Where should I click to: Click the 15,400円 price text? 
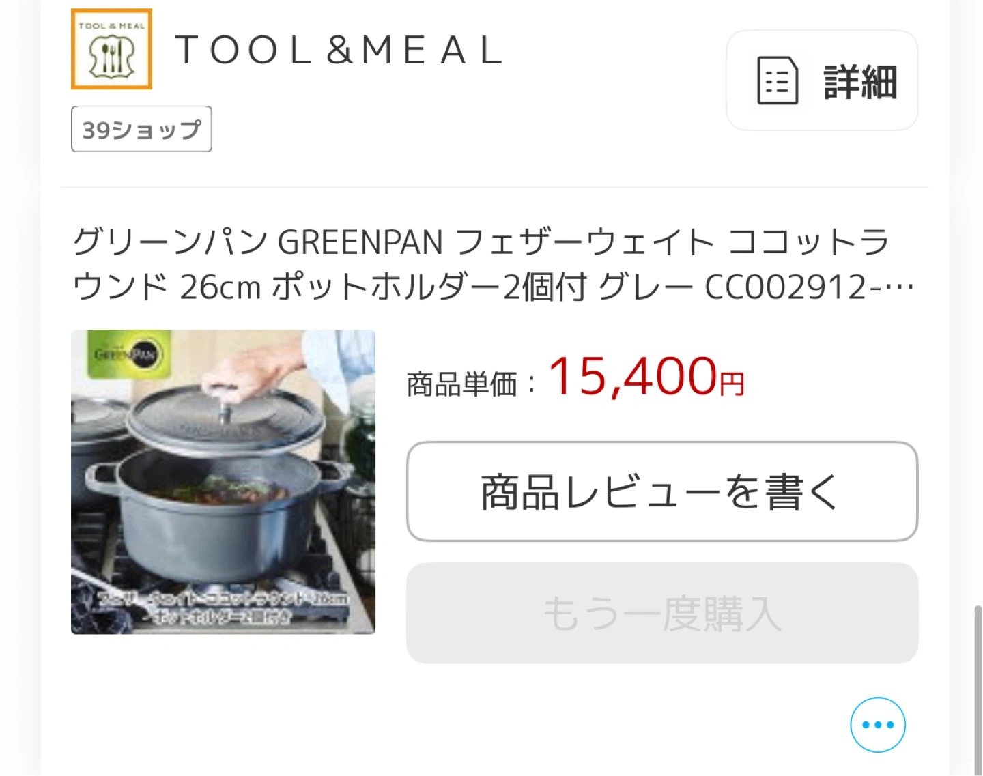646,377
